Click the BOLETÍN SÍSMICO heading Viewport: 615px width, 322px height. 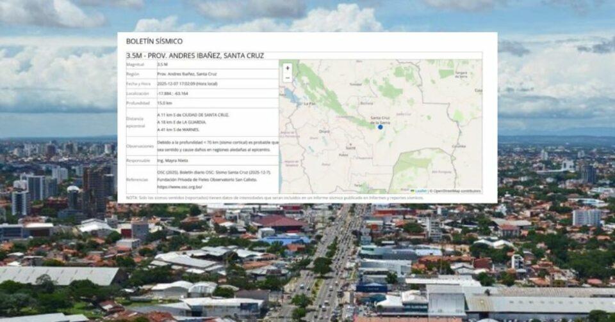click(x=154, y=41)
